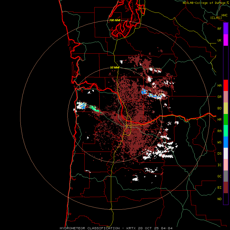
Task: Select the GC gray legend swatch
Action: [226, 176]
